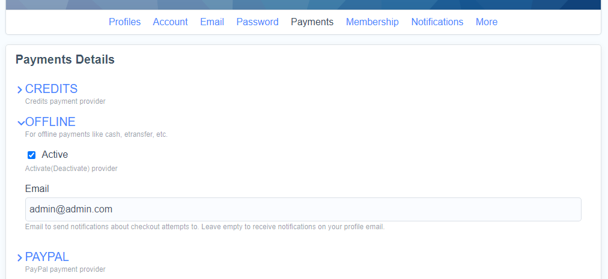Click the 'Active' label text beside checkbox
Screen dimensions: 608x279
click(x=55, y=155)
